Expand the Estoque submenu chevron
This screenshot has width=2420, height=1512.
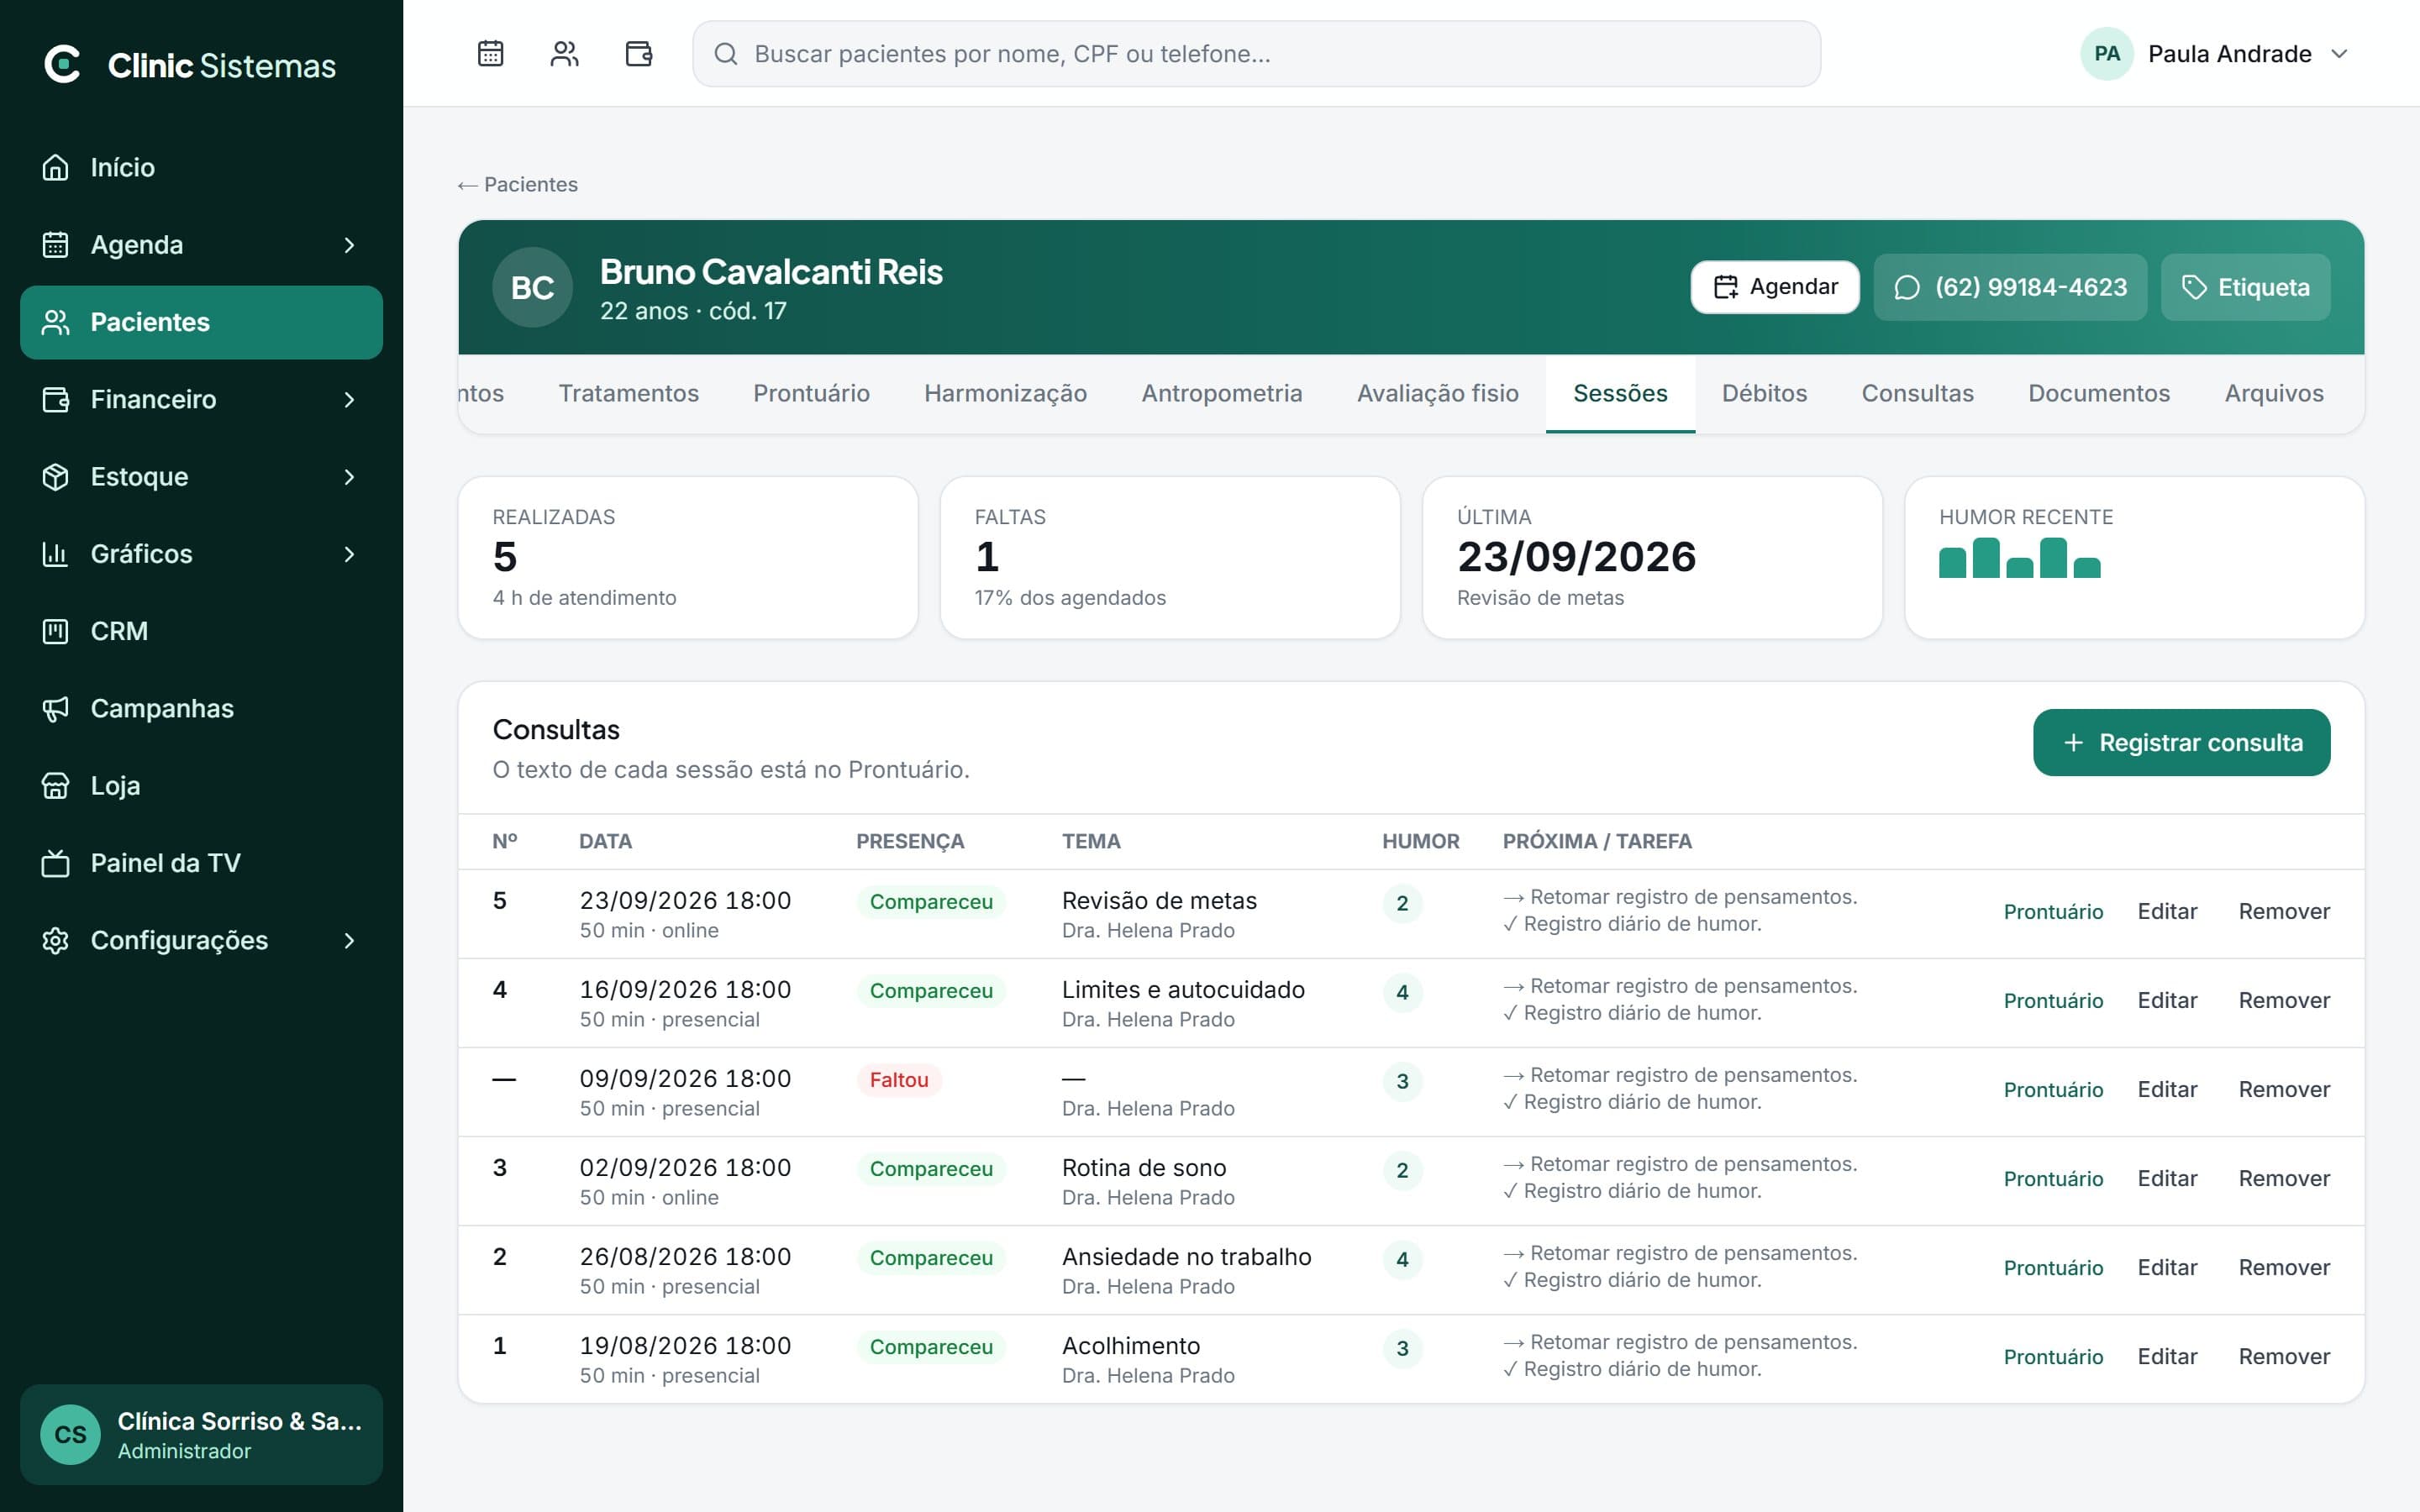tap(349, 477)
